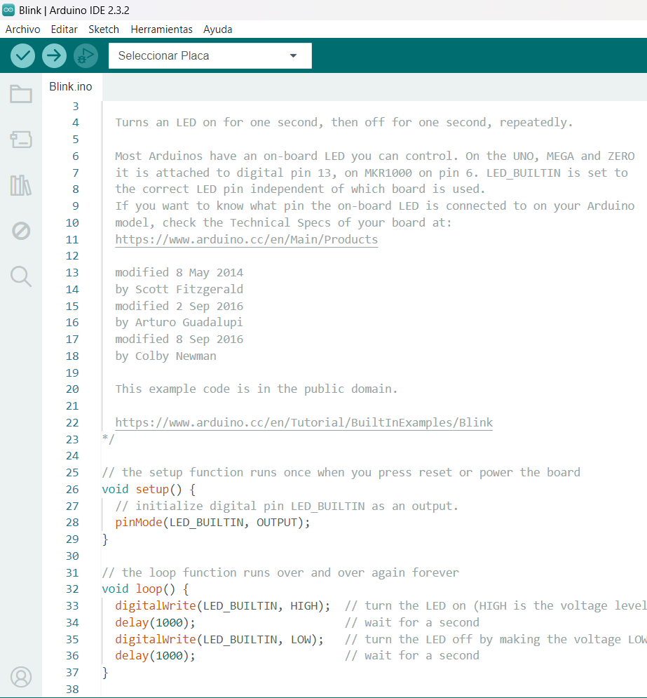Click the pinMode(LED_BUILTIN, OUTPUT); line
The image size is (647, 698).
(x=212, y=522)
